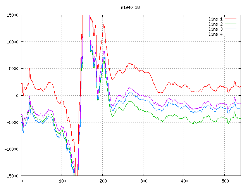Click the x-axis label 100
Image resolution: width=248 pixels, height=186 pixels.
point(62,181)
